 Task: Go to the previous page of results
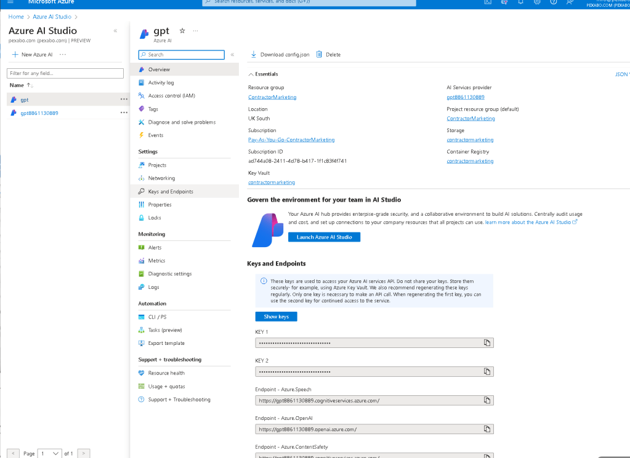(x=13, y=454)
